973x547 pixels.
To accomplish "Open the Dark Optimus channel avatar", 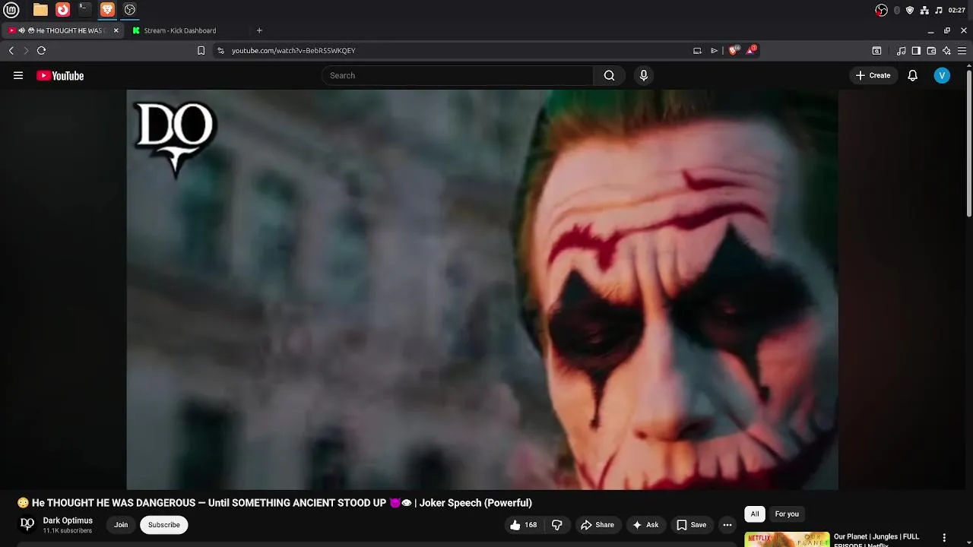I will coord(27,524).
